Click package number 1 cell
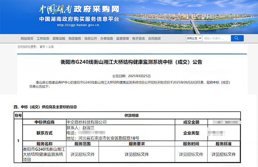258x167 pixels. click(18, 141)
